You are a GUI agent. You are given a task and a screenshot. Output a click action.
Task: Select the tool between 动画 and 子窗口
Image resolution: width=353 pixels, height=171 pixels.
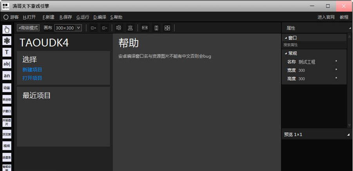[x=7, y=99]
